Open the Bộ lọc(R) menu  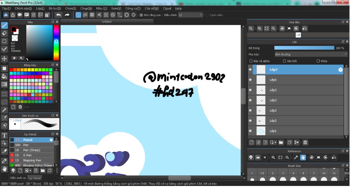tap(55, 9)
